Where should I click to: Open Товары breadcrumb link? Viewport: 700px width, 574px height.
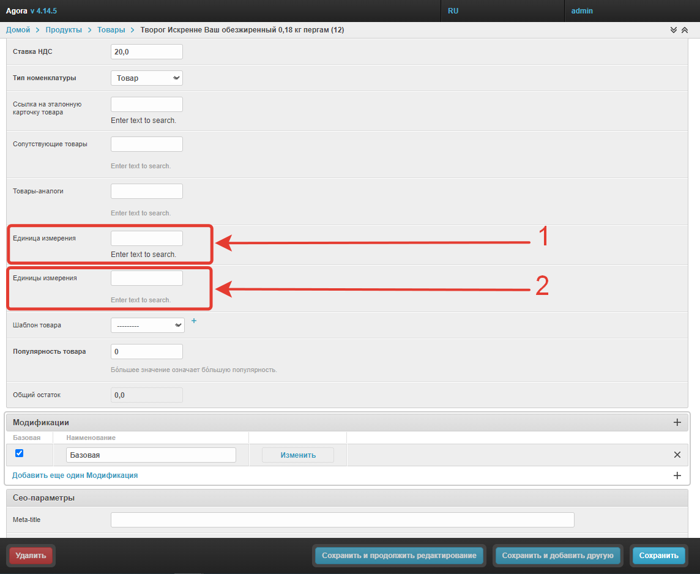click(x=111, y=30)
